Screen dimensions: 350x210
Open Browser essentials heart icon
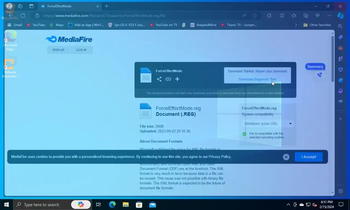pos(317,16)
